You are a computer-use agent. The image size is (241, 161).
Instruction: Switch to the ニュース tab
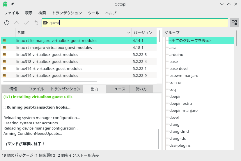pyautogui.click(x=118, y=89)
